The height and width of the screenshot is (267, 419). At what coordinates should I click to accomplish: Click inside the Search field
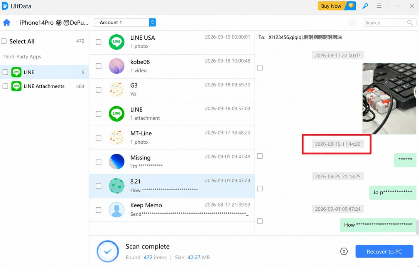(x=389, y=23)
